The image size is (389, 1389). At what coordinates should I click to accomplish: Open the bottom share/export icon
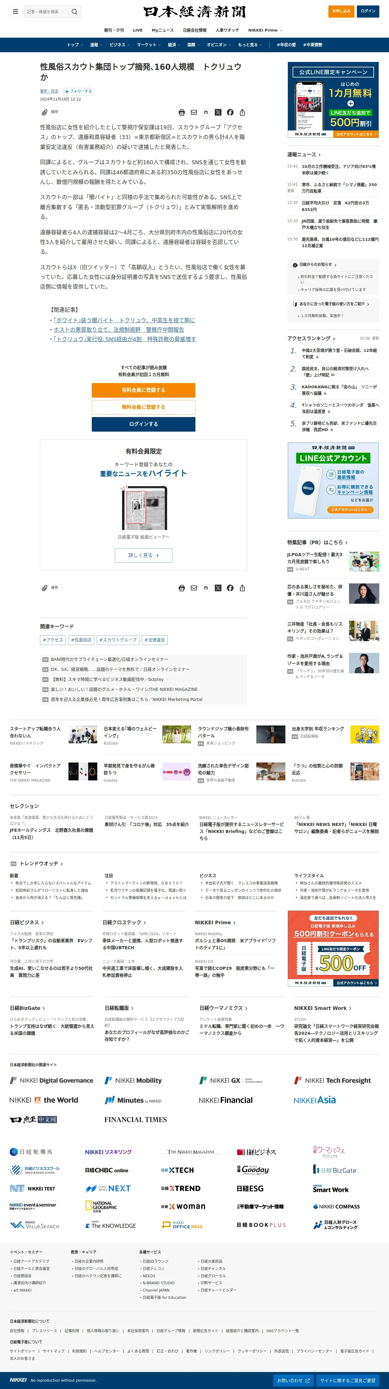click(x=242, y=588)
